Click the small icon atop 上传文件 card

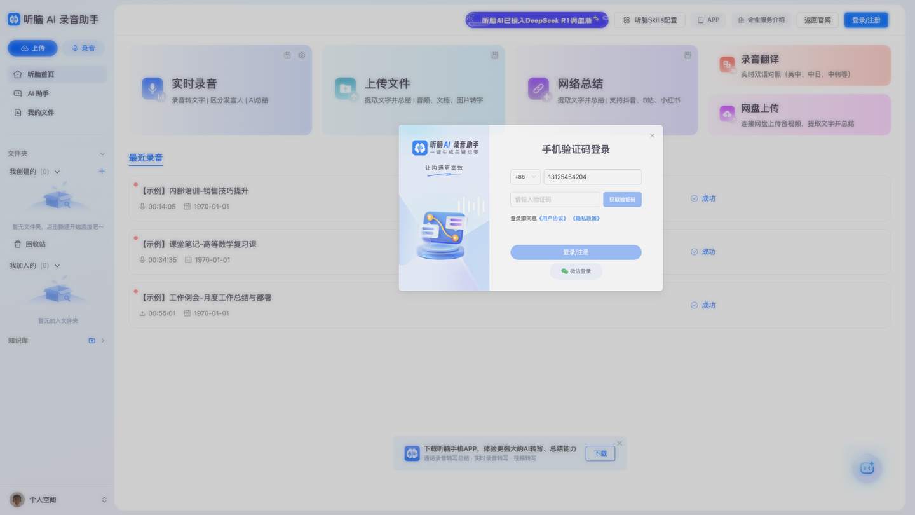[x=494, y=55]
